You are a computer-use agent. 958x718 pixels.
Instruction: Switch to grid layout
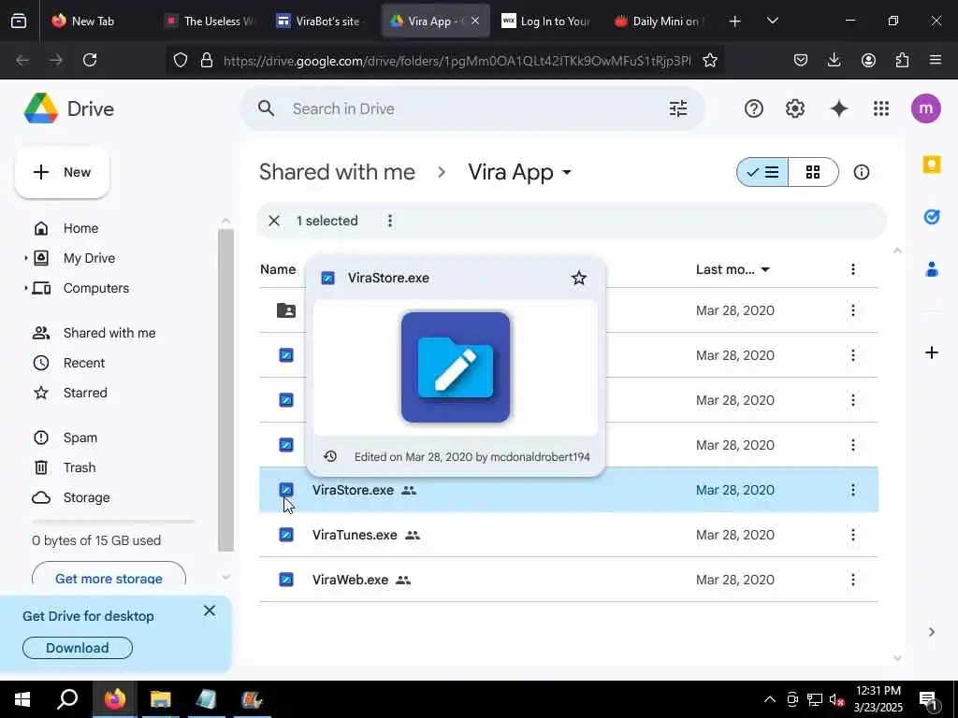(813, 172)
